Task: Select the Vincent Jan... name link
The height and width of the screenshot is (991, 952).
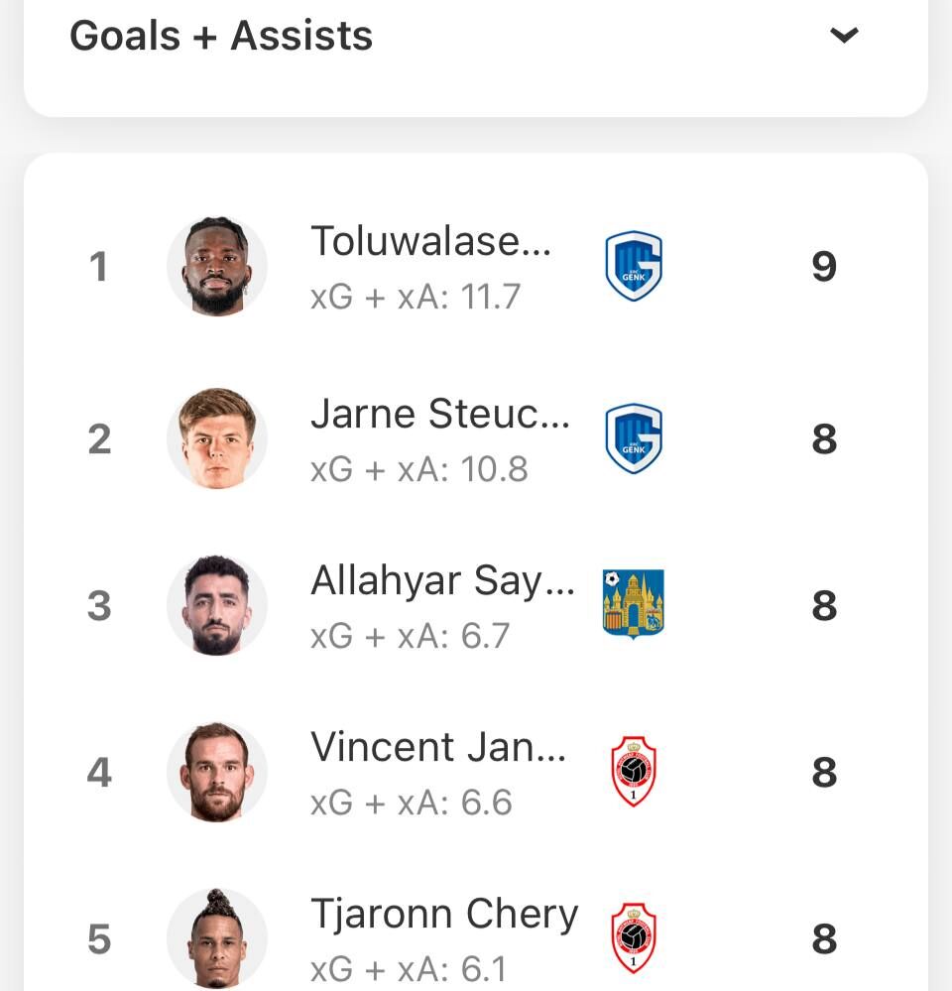Action: click(438, 747)
